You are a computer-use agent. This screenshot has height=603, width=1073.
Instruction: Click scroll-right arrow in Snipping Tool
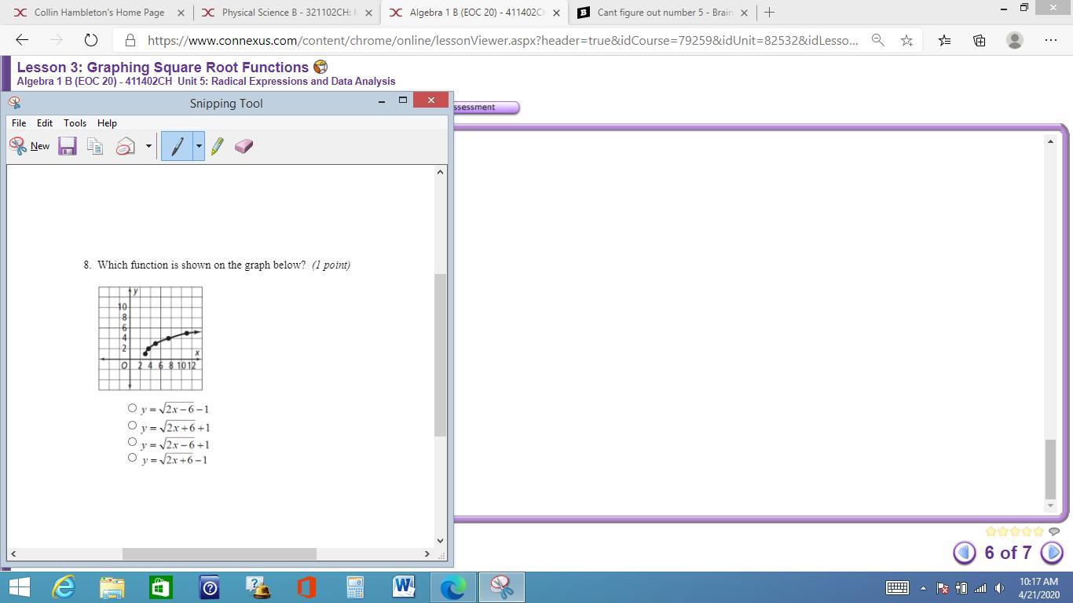427,554
